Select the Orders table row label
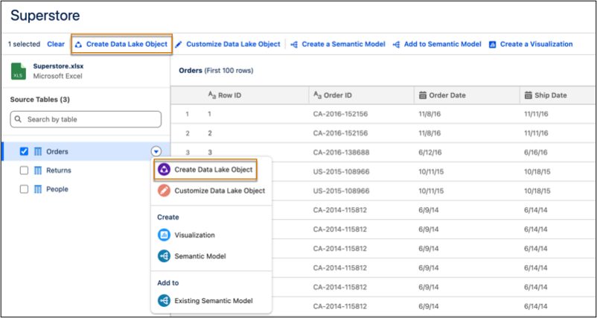 click(57, 152)
